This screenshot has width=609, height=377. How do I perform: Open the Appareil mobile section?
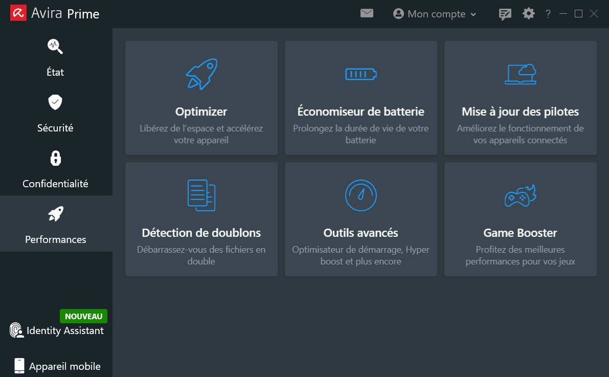click(58, 366)
